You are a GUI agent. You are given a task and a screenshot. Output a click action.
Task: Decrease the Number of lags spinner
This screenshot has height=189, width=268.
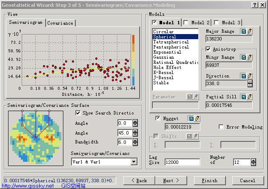coord(254,164)
